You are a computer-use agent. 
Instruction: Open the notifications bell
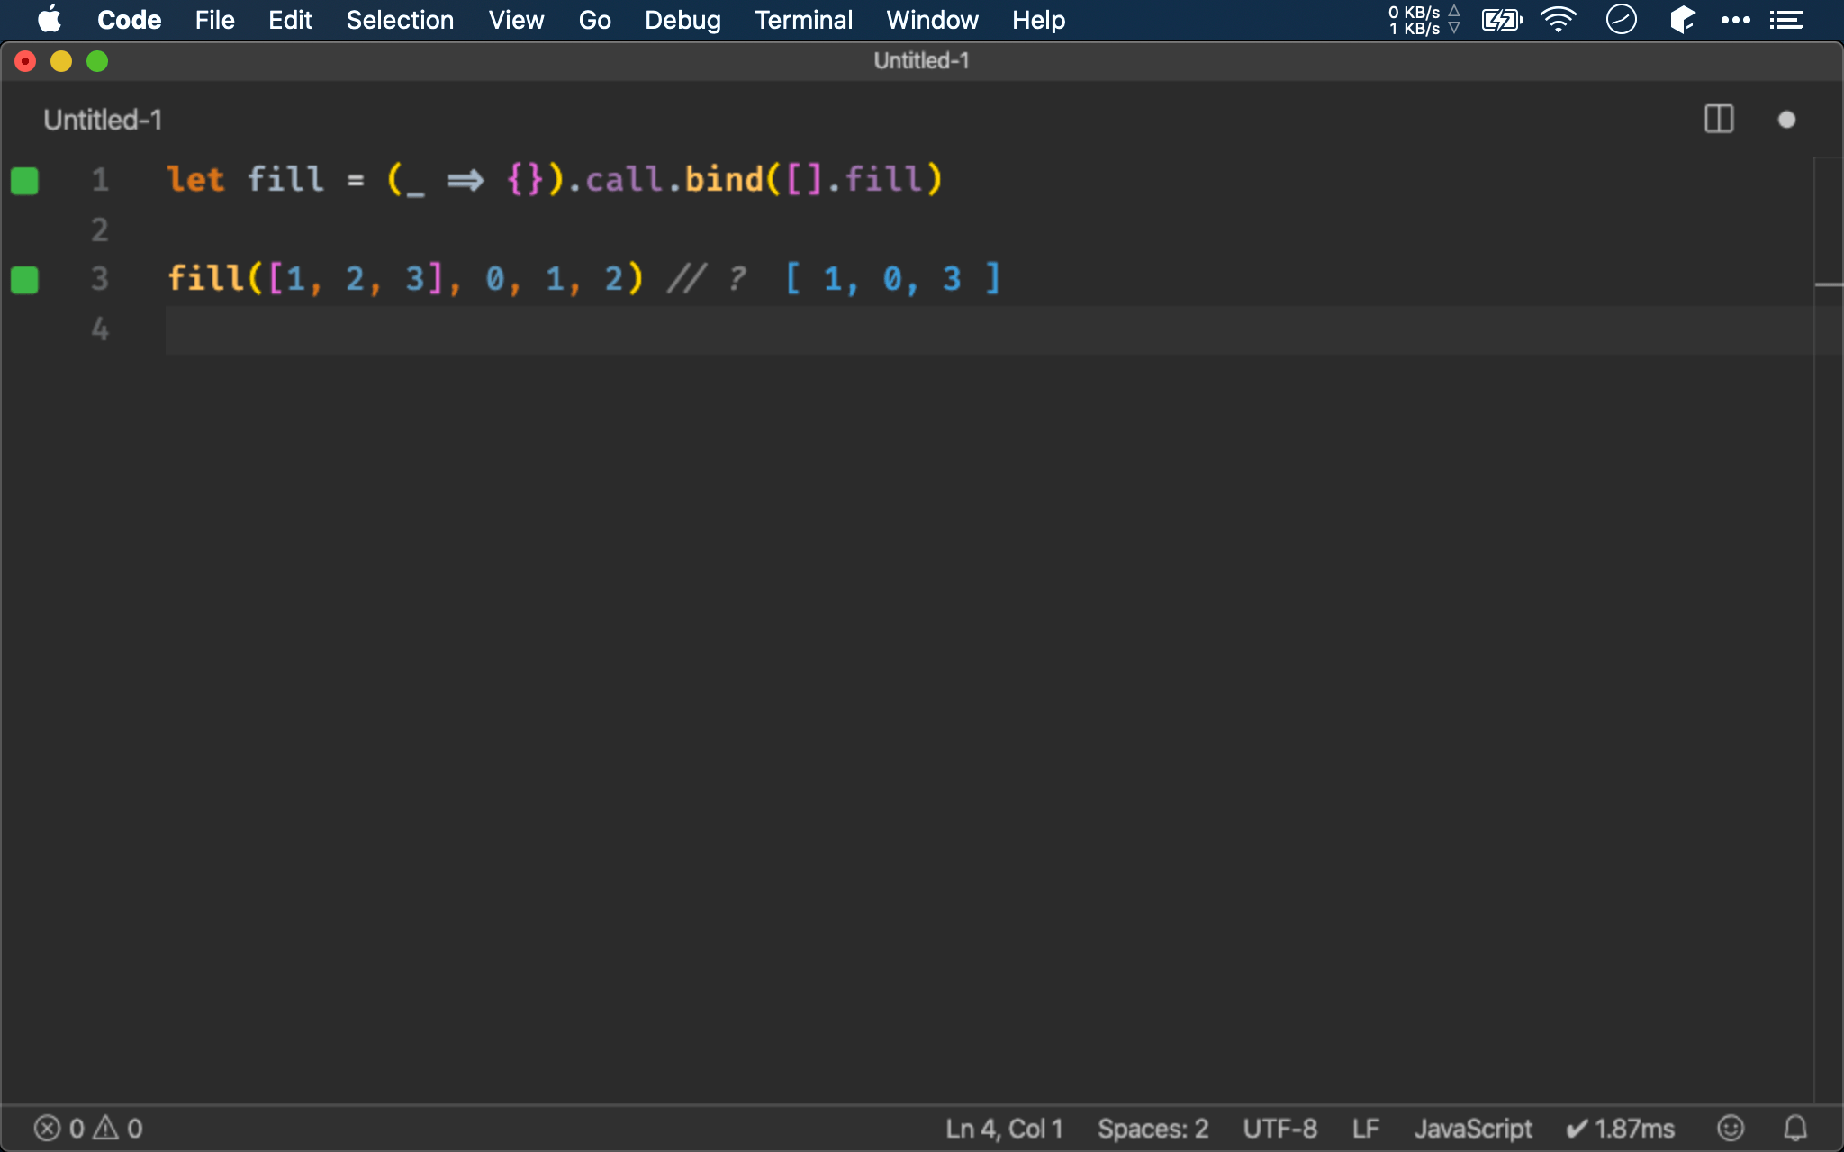[1795, 1128]
